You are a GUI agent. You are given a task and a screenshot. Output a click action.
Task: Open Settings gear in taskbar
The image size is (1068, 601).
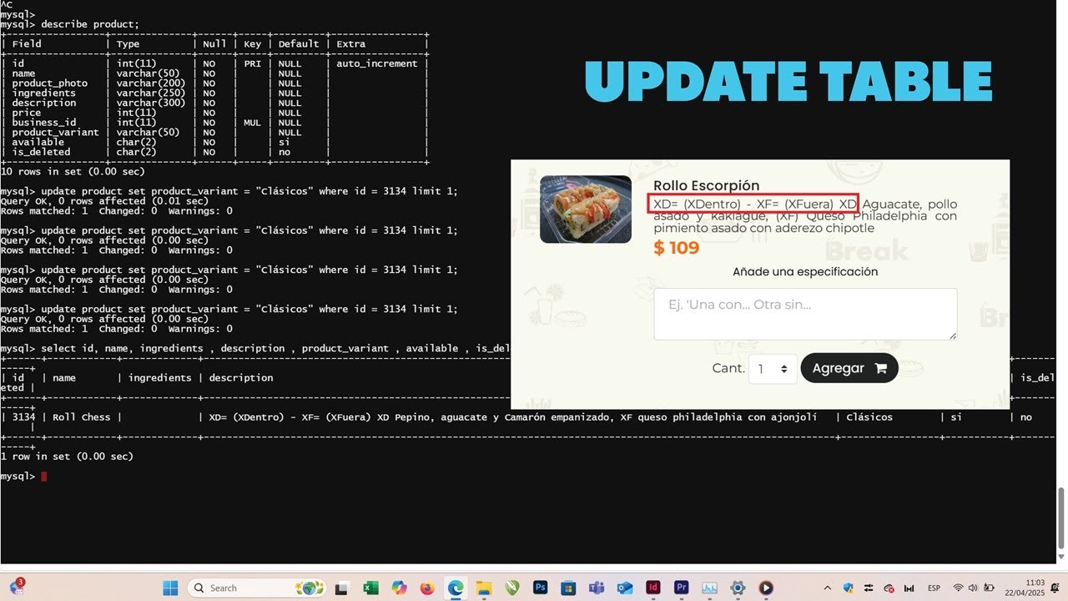[738, 588]
